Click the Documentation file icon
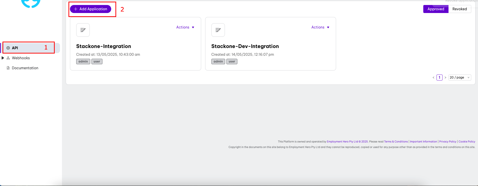Screen dimensions: 478x186 click(8, 68)
